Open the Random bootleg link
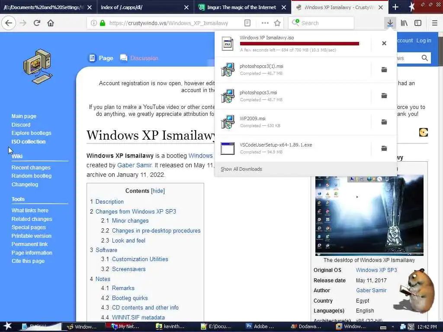This screenshot has height=332, width=443. tap(31, 176)
